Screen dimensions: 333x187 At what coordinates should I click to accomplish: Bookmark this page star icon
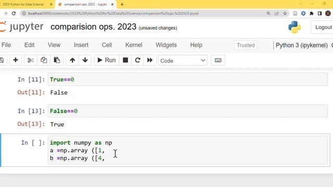(285, 14)
